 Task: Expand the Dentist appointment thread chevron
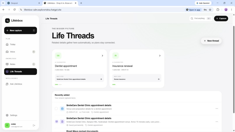pos(102,56)
